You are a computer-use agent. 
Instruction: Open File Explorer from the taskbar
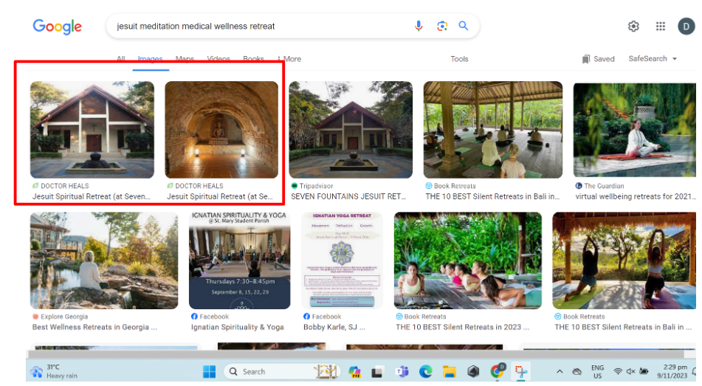449,371
